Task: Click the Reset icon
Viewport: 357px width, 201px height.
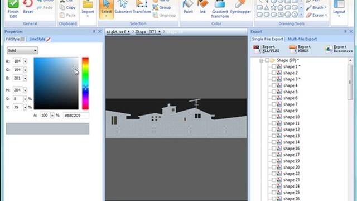Action: tap(28, 4)
